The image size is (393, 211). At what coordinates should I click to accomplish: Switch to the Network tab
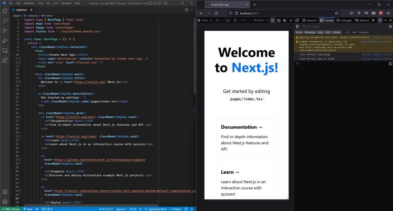[x=362, y=20]
